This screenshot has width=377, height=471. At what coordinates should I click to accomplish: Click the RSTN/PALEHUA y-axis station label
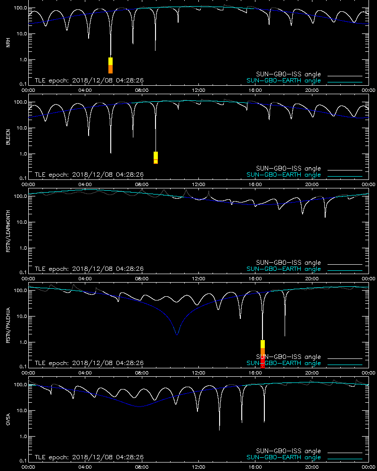pyautogui.click(x=8, y=325)
